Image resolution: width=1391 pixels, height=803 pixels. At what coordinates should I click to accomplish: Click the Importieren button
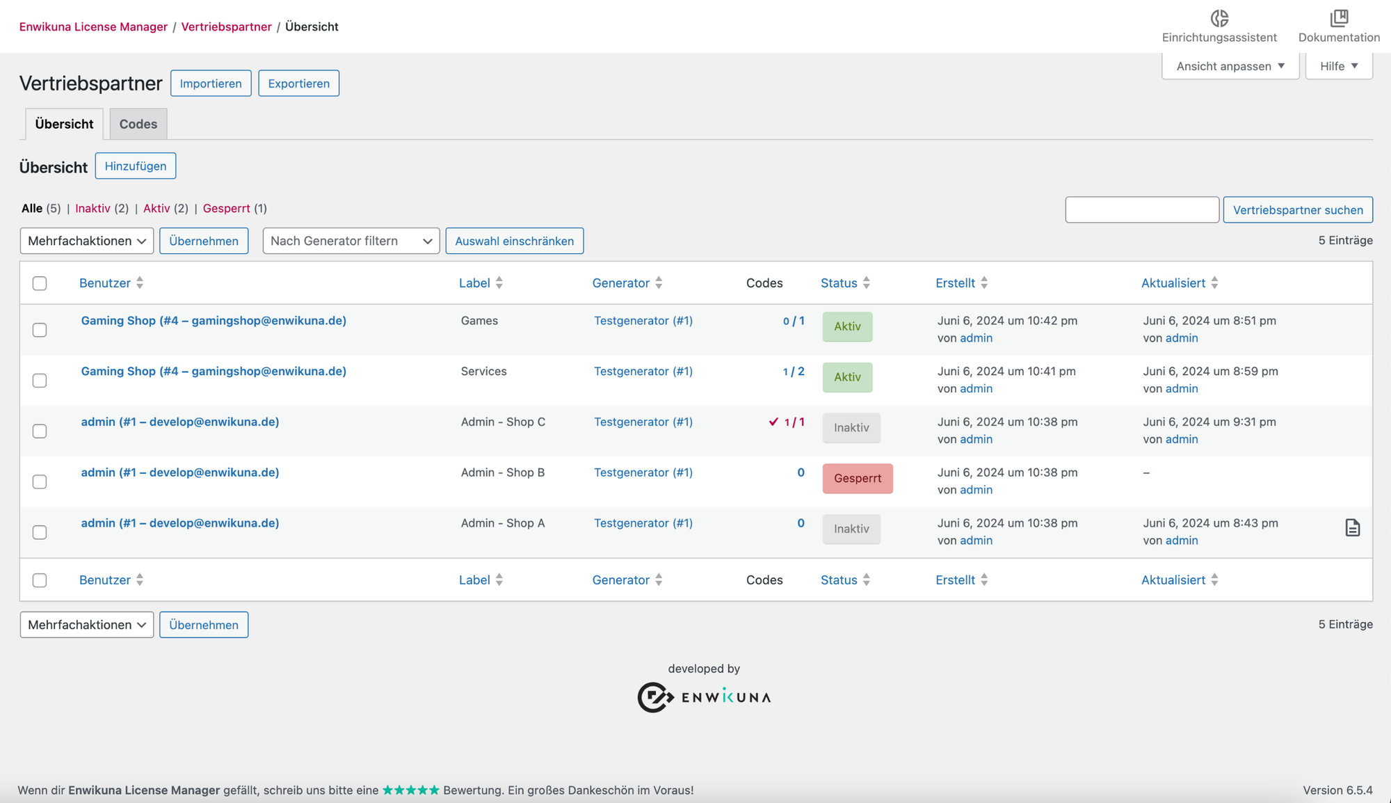(211, 84)
